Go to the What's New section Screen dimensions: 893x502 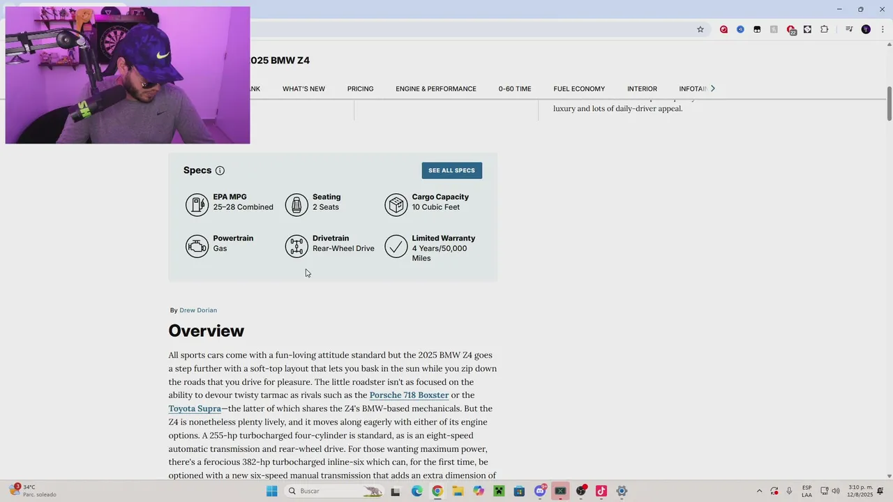tap(303, 89)
